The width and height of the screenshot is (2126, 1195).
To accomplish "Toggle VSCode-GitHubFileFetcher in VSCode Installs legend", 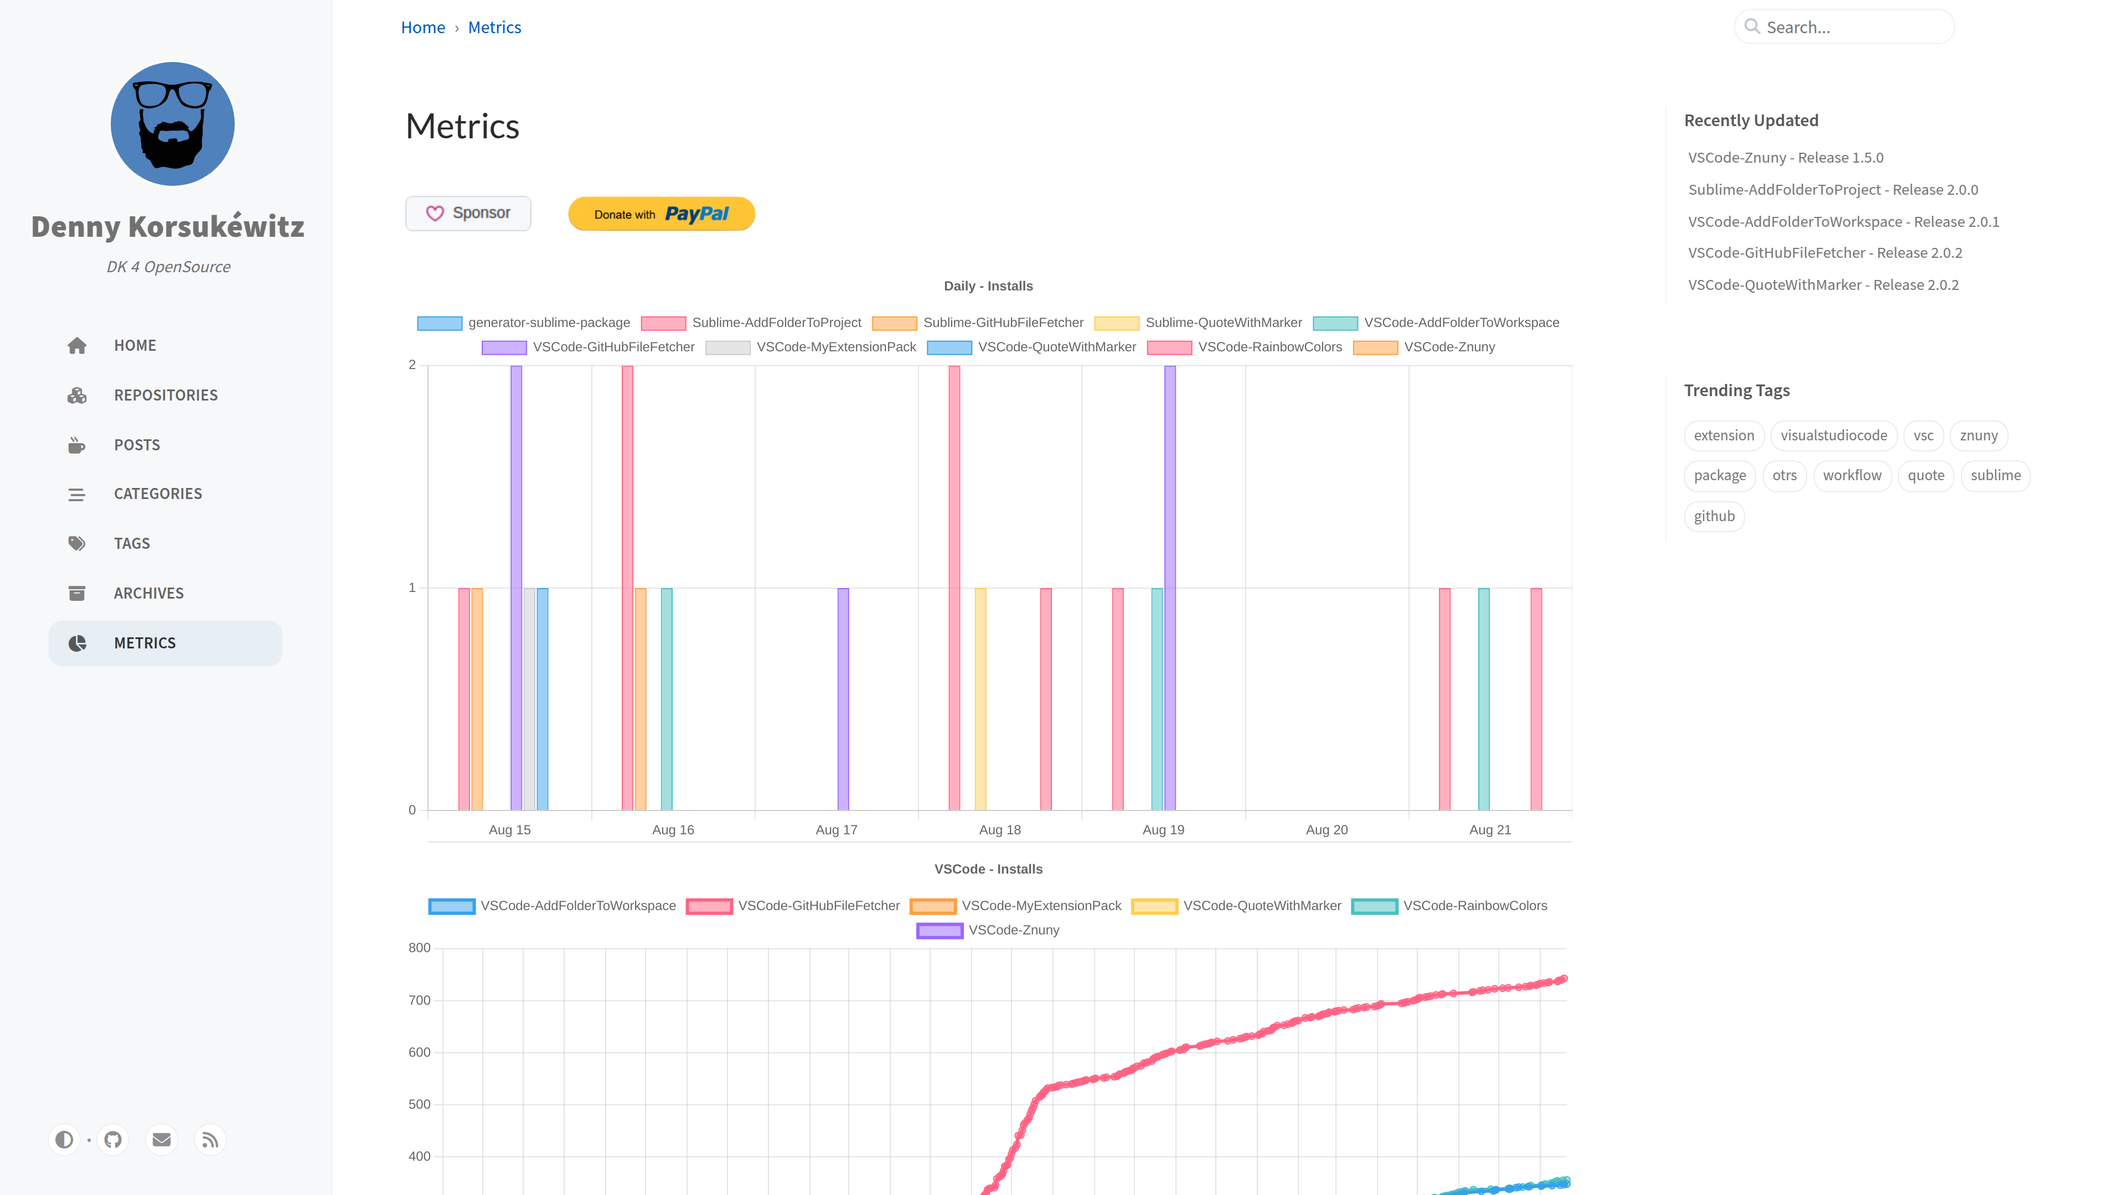I will 792,906.
